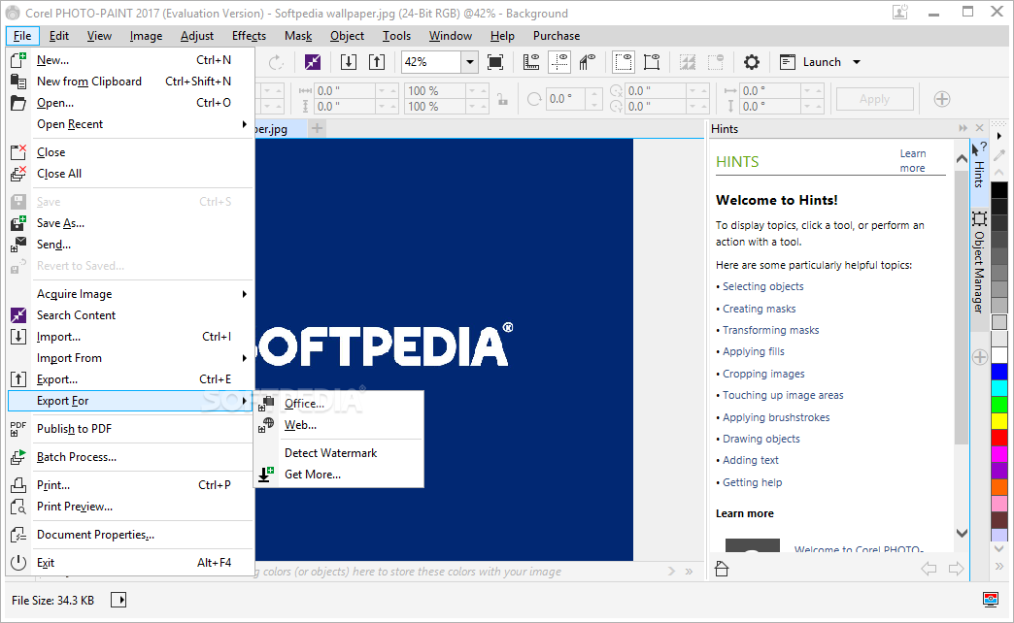Click the Full Screen Preview icon
This screenshot has height=623, width=1014.
494,62
